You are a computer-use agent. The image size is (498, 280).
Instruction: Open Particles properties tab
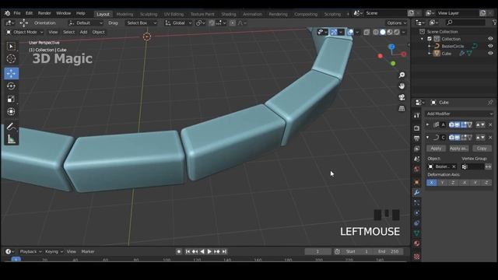point(417,202)
